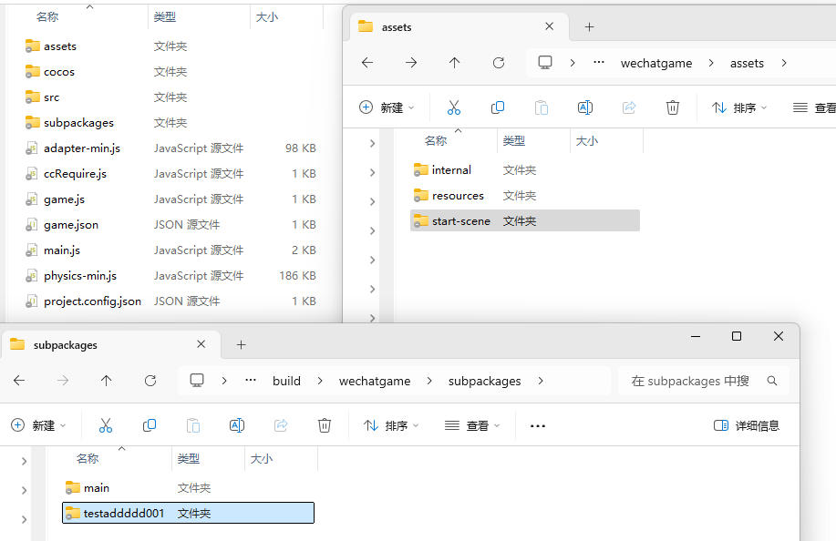Click assets in assets window breadcrumb
Screen dimensions: 836x541
click(747, 64)
